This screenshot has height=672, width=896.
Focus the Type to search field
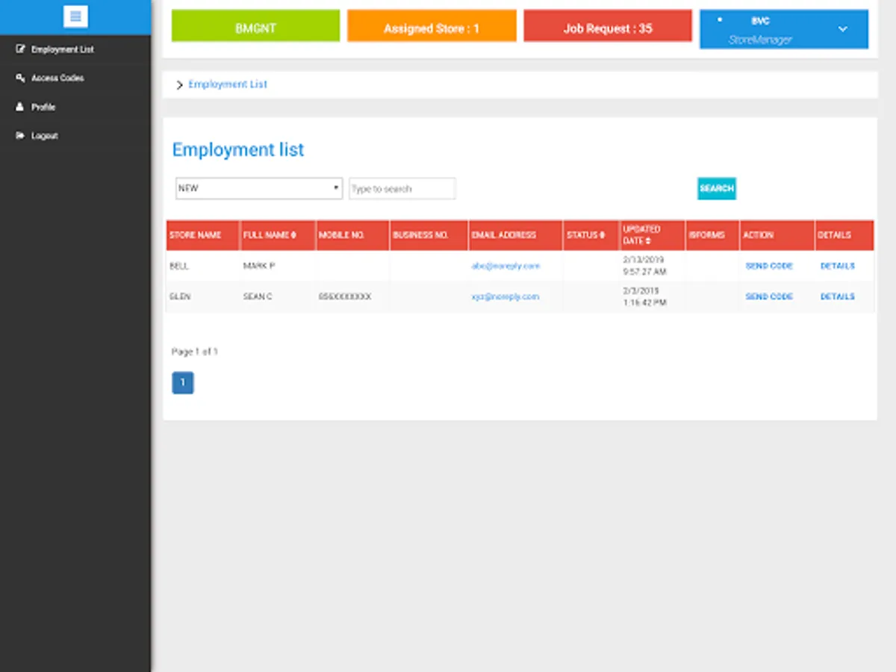402,188
